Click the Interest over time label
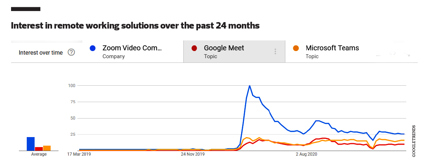Image resolution: width=428 pixels, height=166 pixels. tap(41, 52)
